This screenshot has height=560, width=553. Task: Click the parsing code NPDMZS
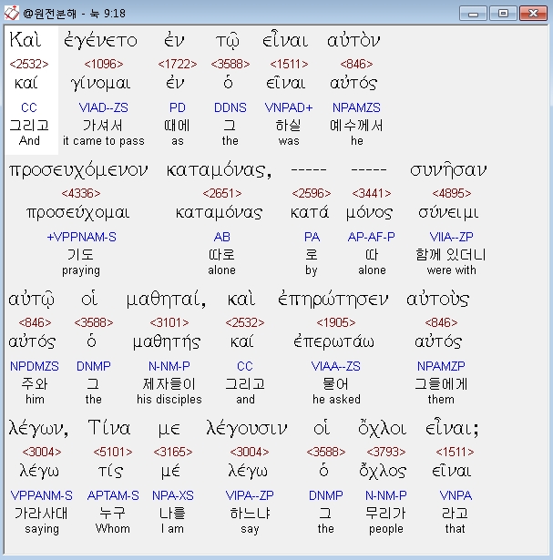point(35,366)
